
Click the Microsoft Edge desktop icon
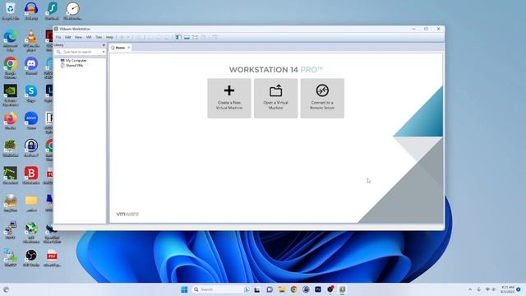pos(11,41)
